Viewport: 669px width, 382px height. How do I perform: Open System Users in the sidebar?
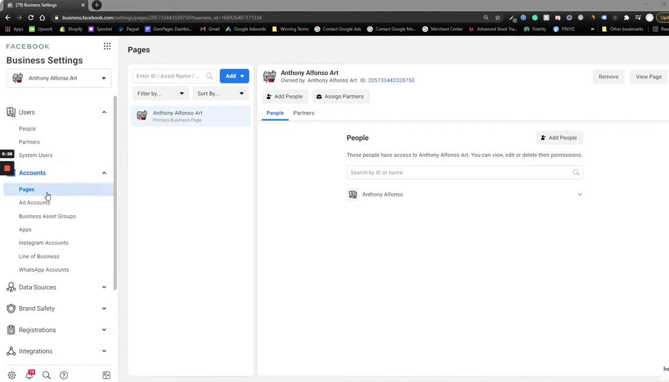35,155
